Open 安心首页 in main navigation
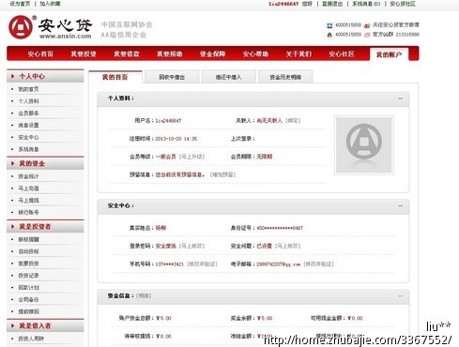Screen dimensions: 459x347 tap(40, 54)
